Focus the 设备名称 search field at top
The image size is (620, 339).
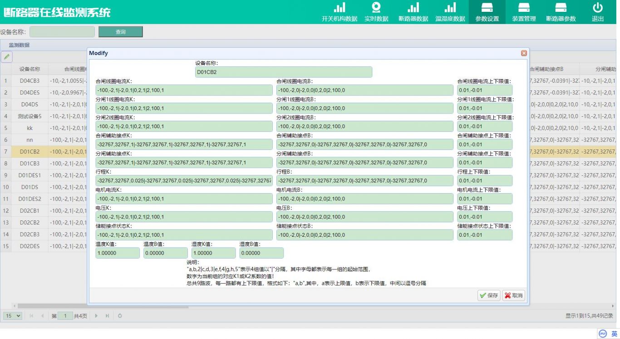(62, 32)
